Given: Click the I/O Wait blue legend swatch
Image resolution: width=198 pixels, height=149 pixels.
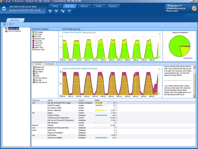Looking at the screenshot, I should [33, 36].
